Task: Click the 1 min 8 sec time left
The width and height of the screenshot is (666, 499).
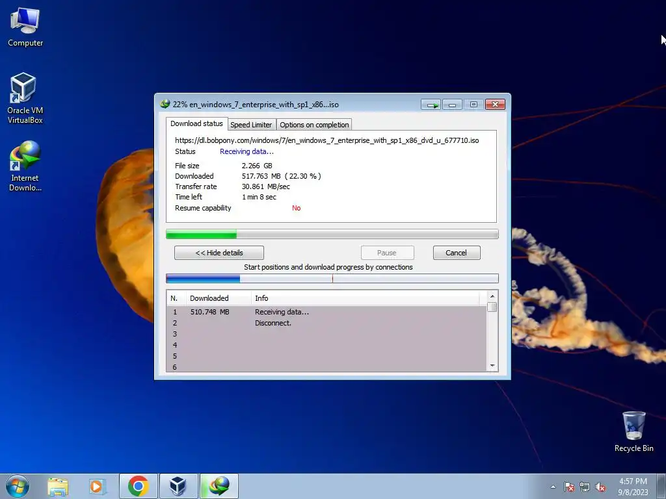Action: point(259,197)
